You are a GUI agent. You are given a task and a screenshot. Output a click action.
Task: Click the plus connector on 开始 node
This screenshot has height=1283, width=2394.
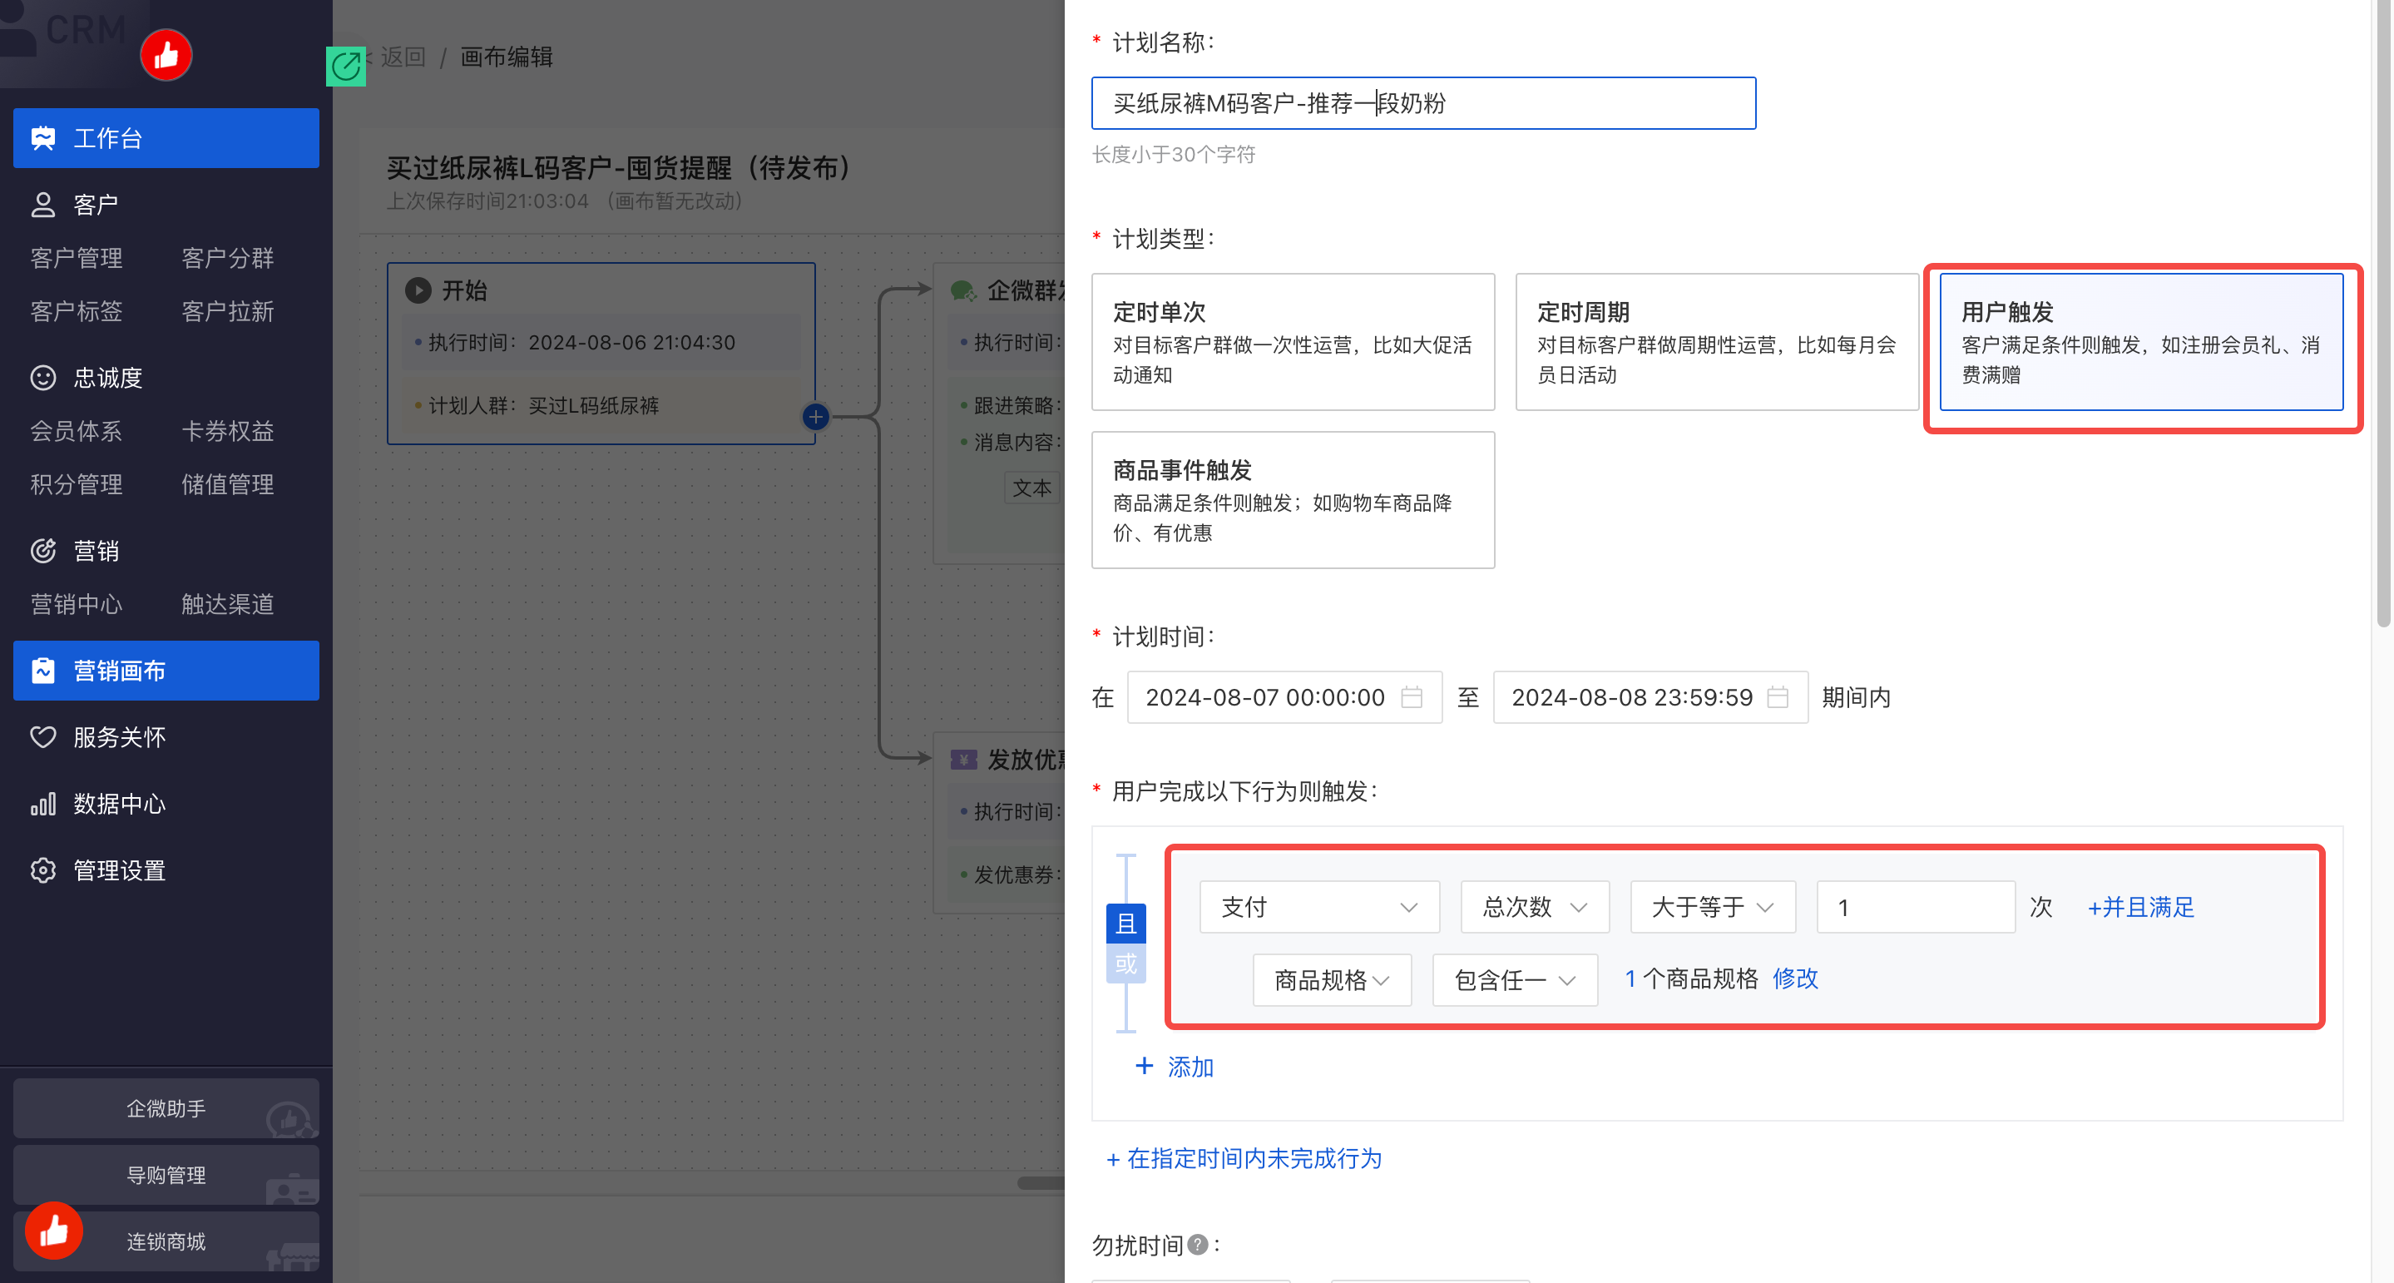click(x=815, y=417)
